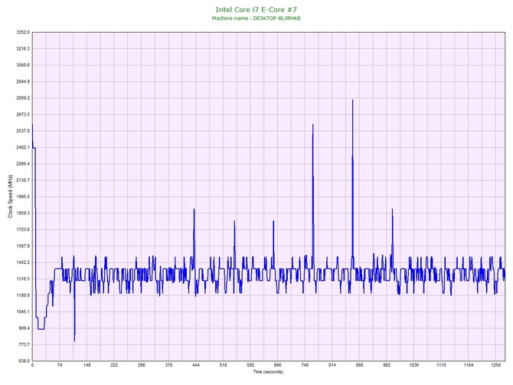The image size is (513, 385).
Task: Click the 1452.2 vertical axis value
Action: click(x=23, y=263)
